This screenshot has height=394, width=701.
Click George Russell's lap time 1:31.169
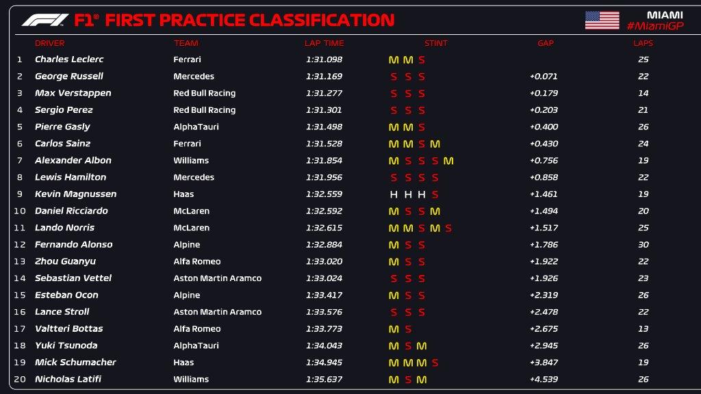point(323,77)
